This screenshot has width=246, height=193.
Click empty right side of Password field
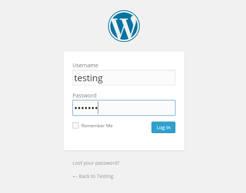click(151, 108)
